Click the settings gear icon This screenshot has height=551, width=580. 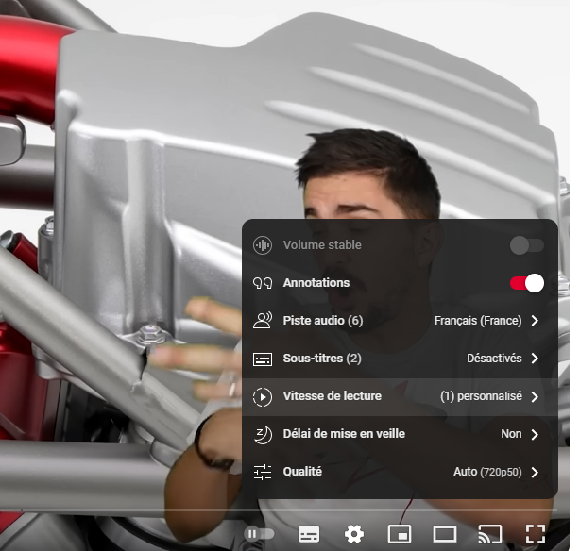pyautogui.click(x=354, y=534)
